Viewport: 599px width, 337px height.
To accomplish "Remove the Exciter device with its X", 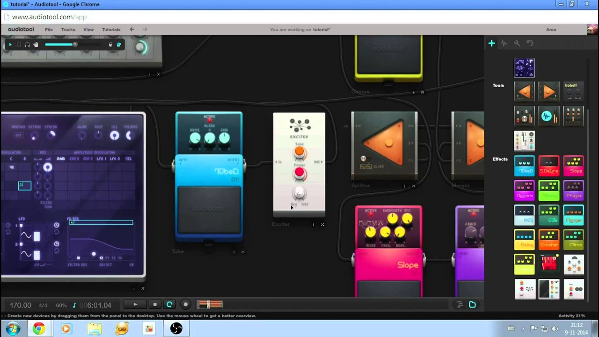I will (x=322, y=225).
